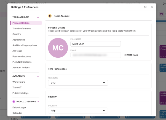Collapse the Availability sidebar section
Screen dimensions: 166x120
point(38,76)
